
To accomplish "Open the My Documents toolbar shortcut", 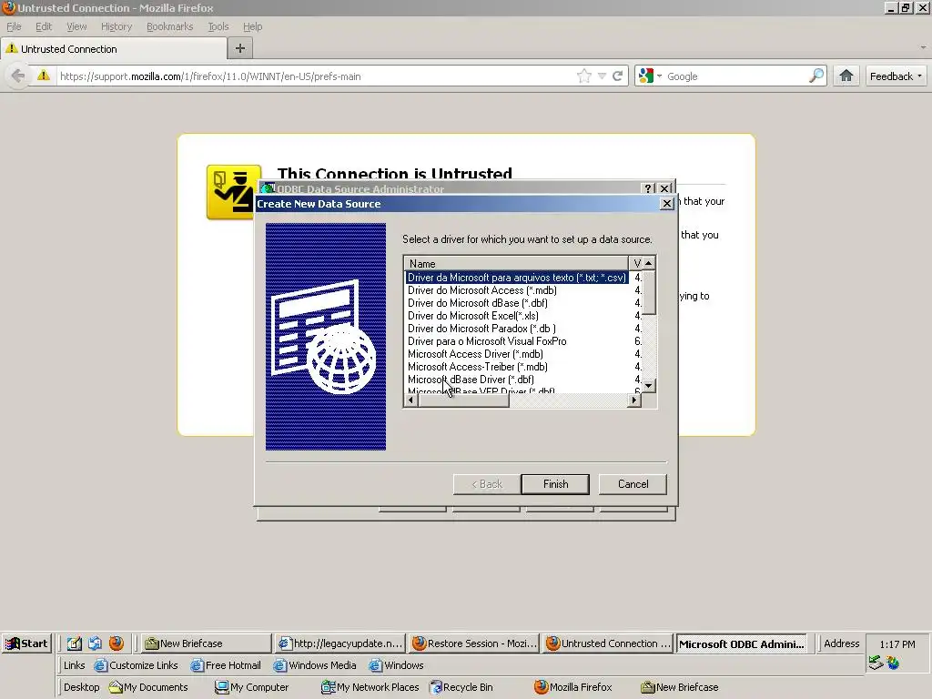I will 148,687.
